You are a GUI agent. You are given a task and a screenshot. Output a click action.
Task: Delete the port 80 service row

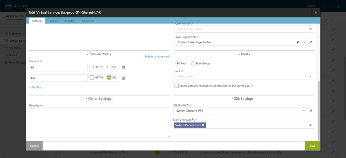click(x=123, y=67)
